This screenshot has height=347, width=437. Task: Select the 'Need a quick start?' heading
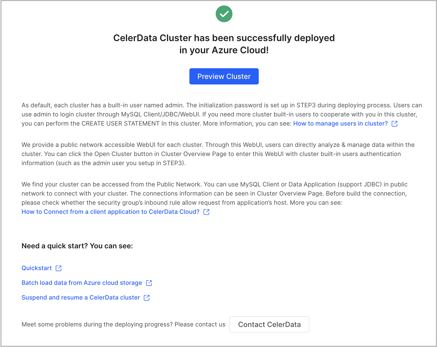(x=77, y=246)
